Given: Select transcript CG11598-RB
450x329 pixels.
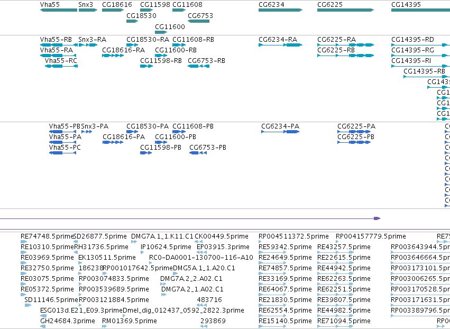Looking at the screenshot, I should tap(161, 61).
